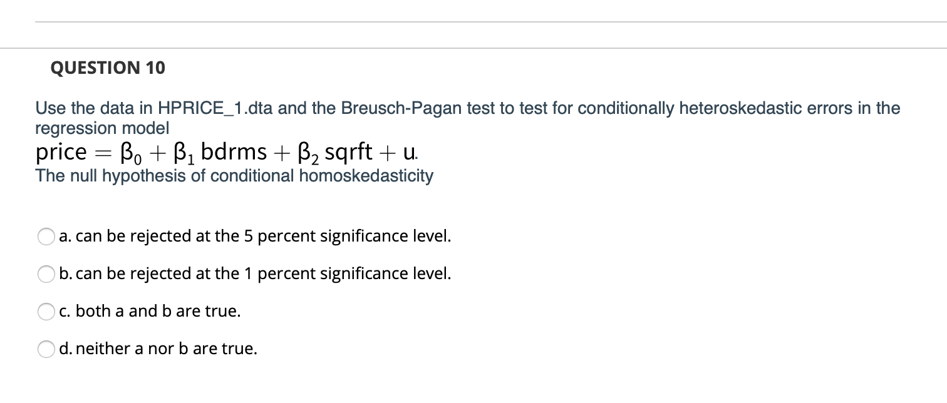Screen dimensions: 947x403
Task: Click the conditional homoskedasticity hypothesis line
Action: (234, 176)
